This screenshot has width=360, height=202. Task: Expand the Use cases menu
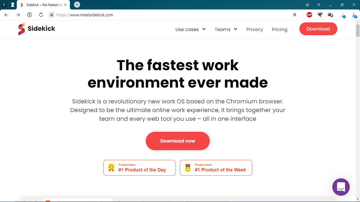coord(190,29)
